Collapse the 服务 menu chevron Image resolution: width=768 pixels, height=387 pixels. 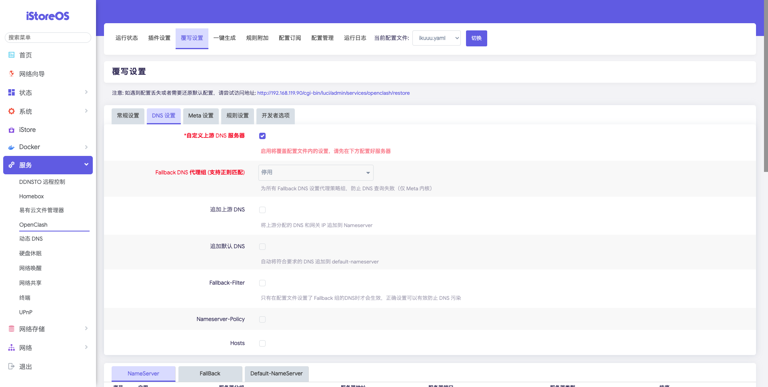click(x=86, y=165)
